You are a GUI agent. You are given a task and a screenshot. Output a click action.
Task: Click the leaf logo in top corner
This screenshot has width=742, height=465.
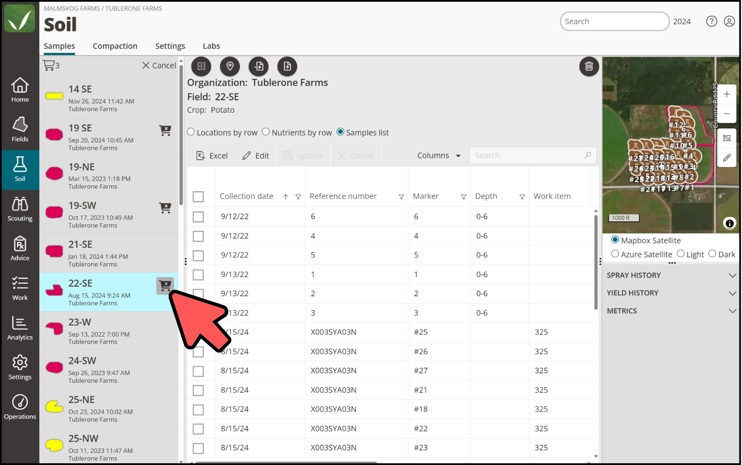[x=20, y=19]
